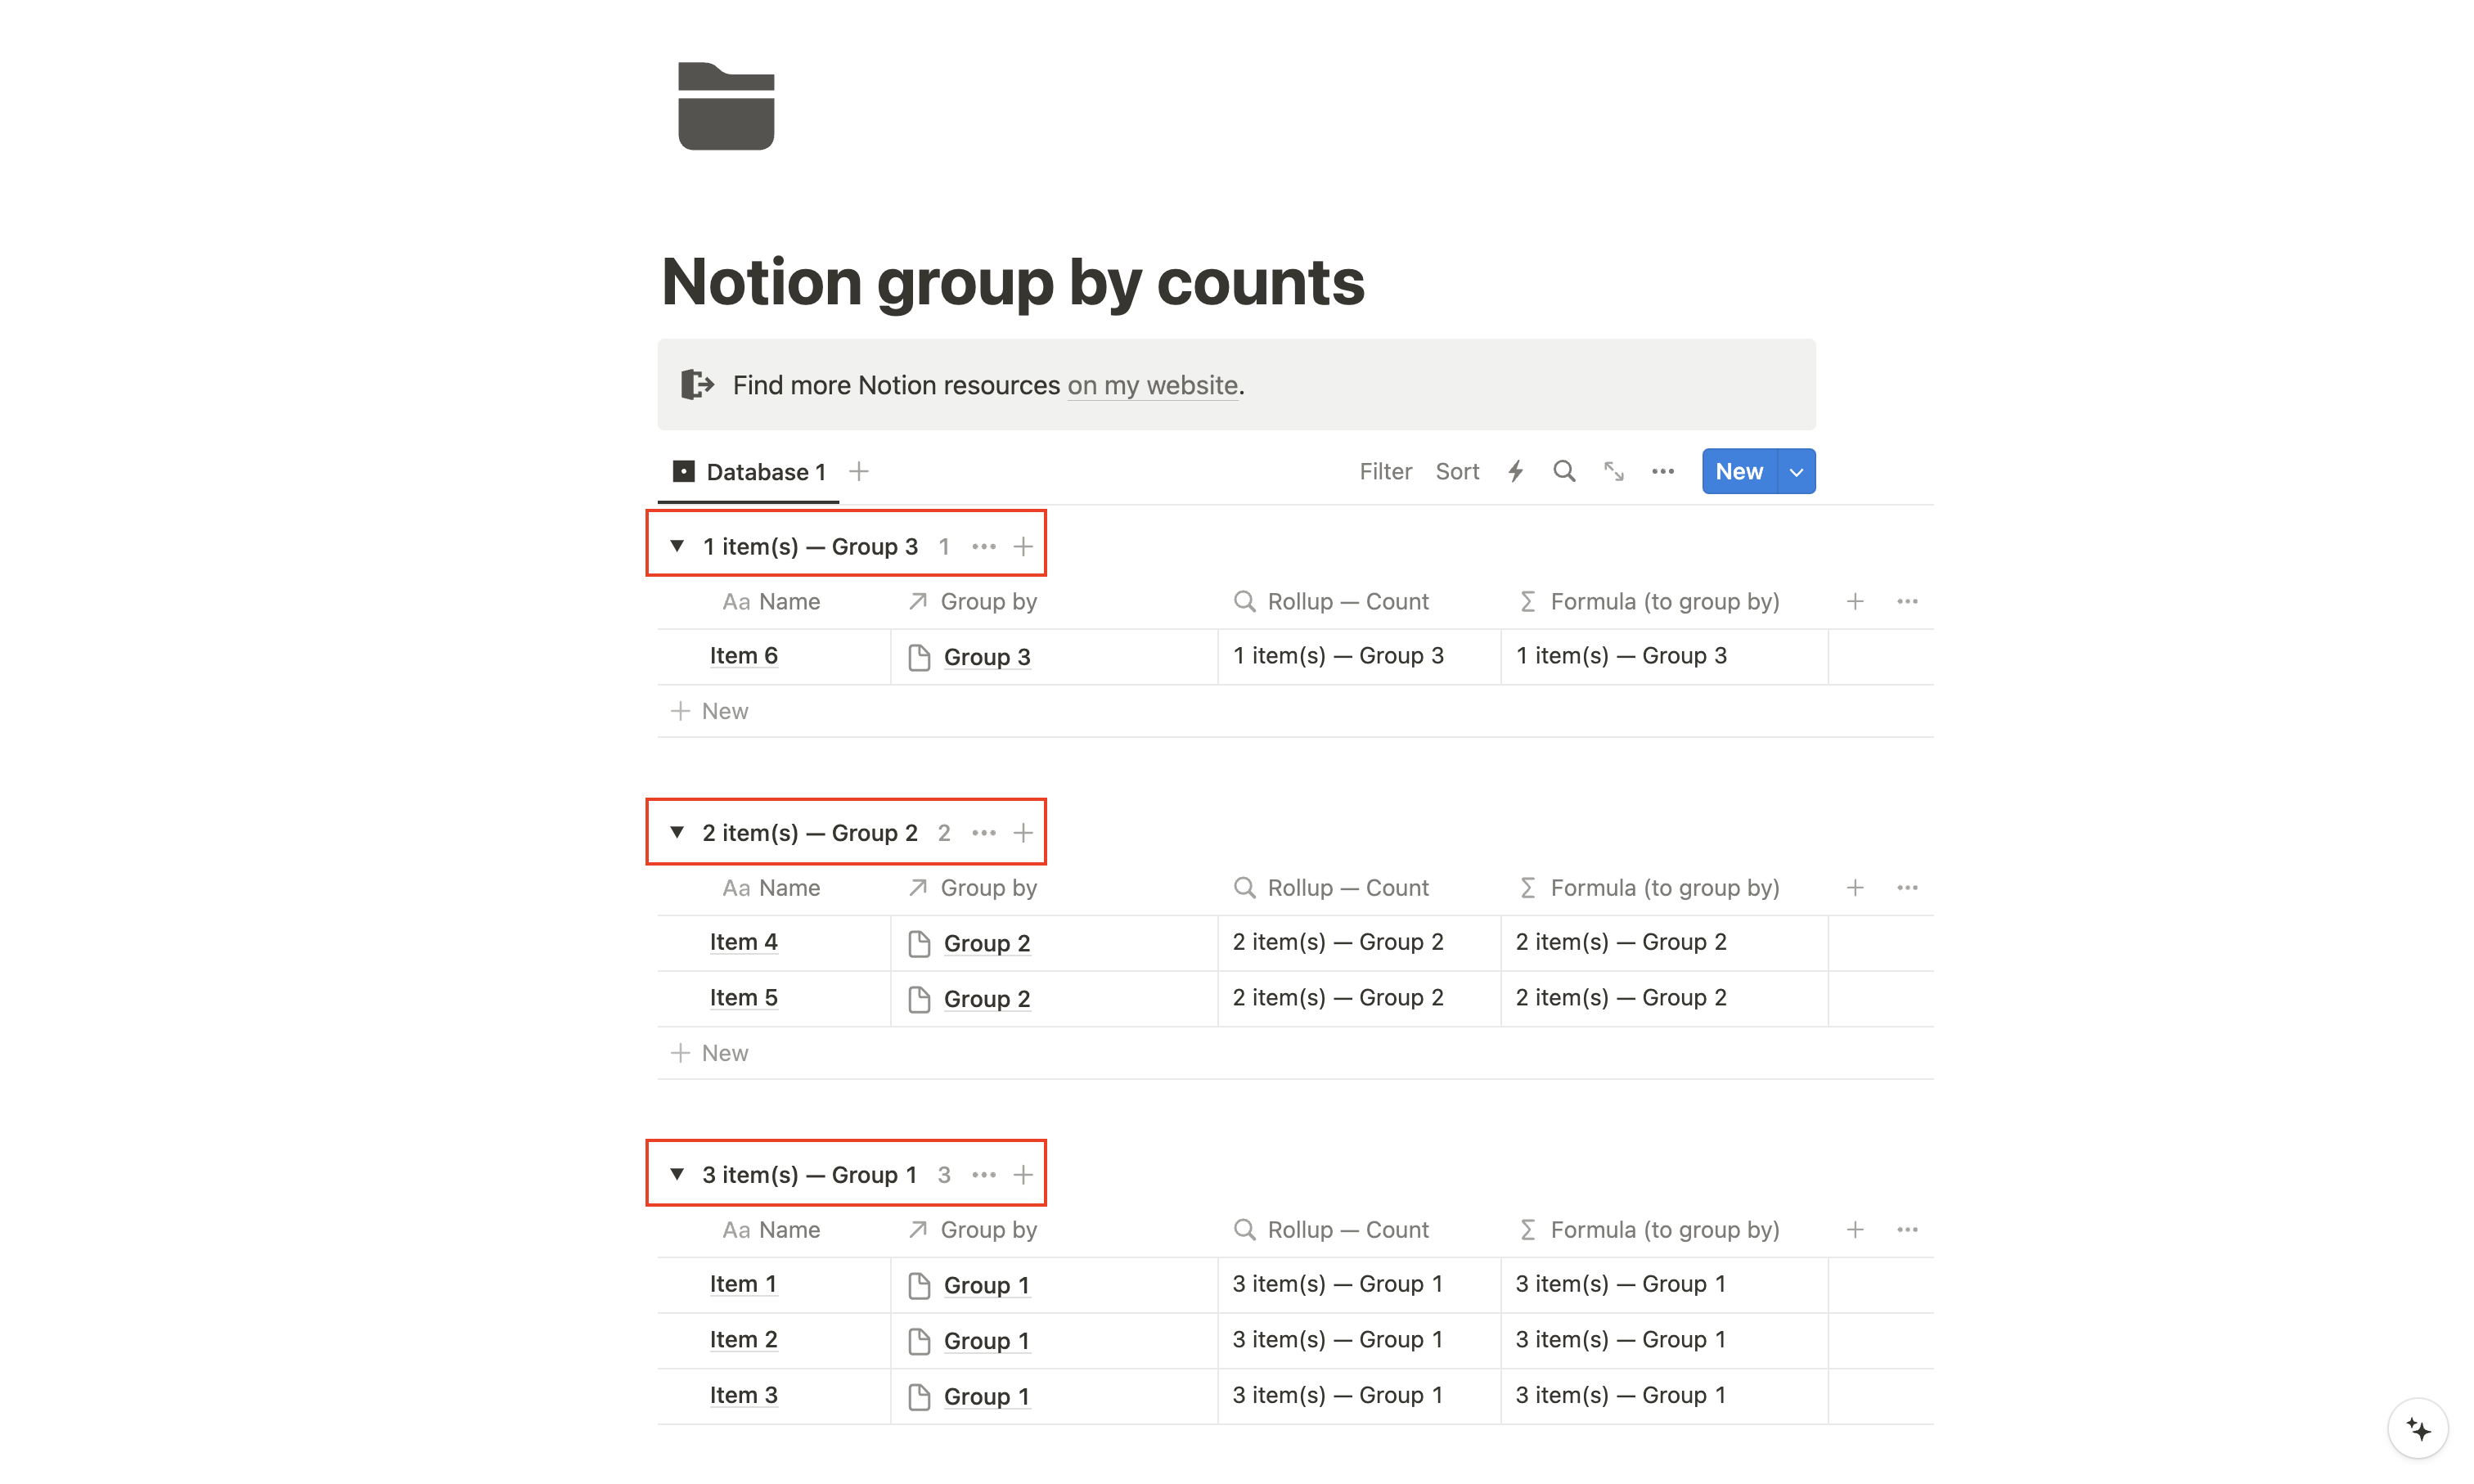The image size is (2474, 1484).
Task: Click the more options icon for Group 2
Action: [983, 832]
